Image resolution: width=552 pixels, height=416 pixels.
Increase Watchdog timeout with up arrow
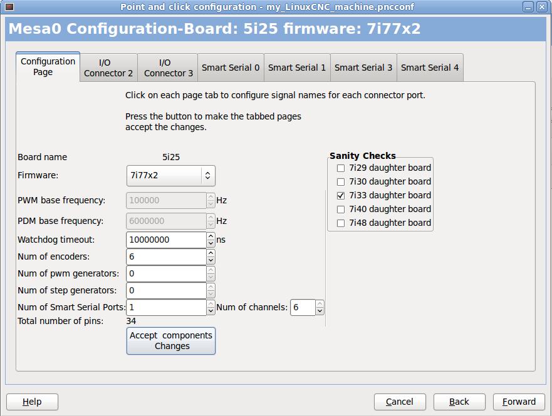tap(211, 236)
